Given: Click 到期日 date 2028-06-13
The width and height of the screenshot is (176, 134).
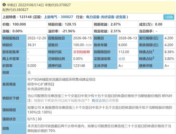Looking at the screenshot, I should click(x=128, y=38).
